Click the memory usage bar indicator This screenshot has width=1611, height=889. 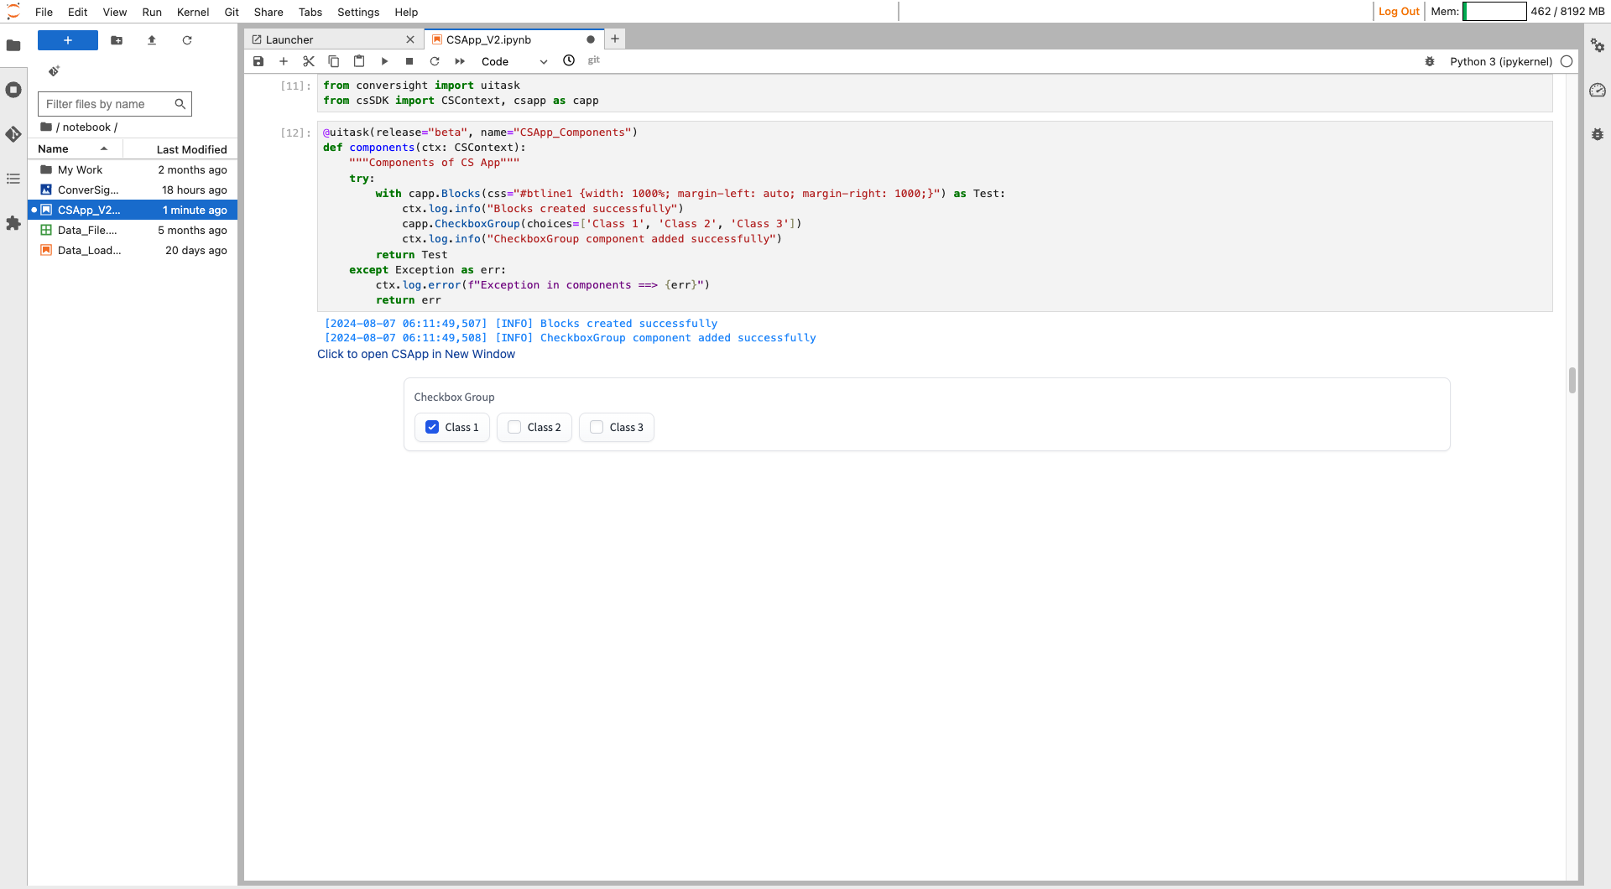coord(1494,12)
